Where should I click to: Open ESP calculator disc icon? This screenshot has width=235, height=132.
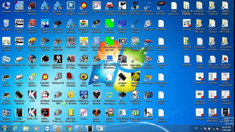tap(148, 25)
